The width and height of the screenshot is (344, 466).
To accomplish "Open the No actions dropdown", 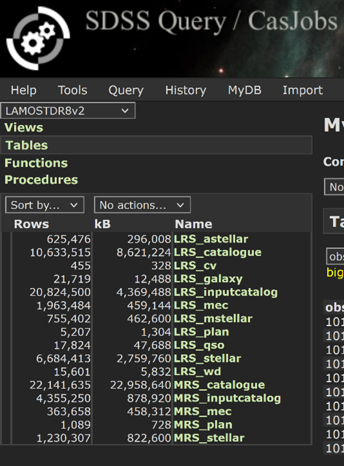I will pyautogui.click(x=142, y=205).
